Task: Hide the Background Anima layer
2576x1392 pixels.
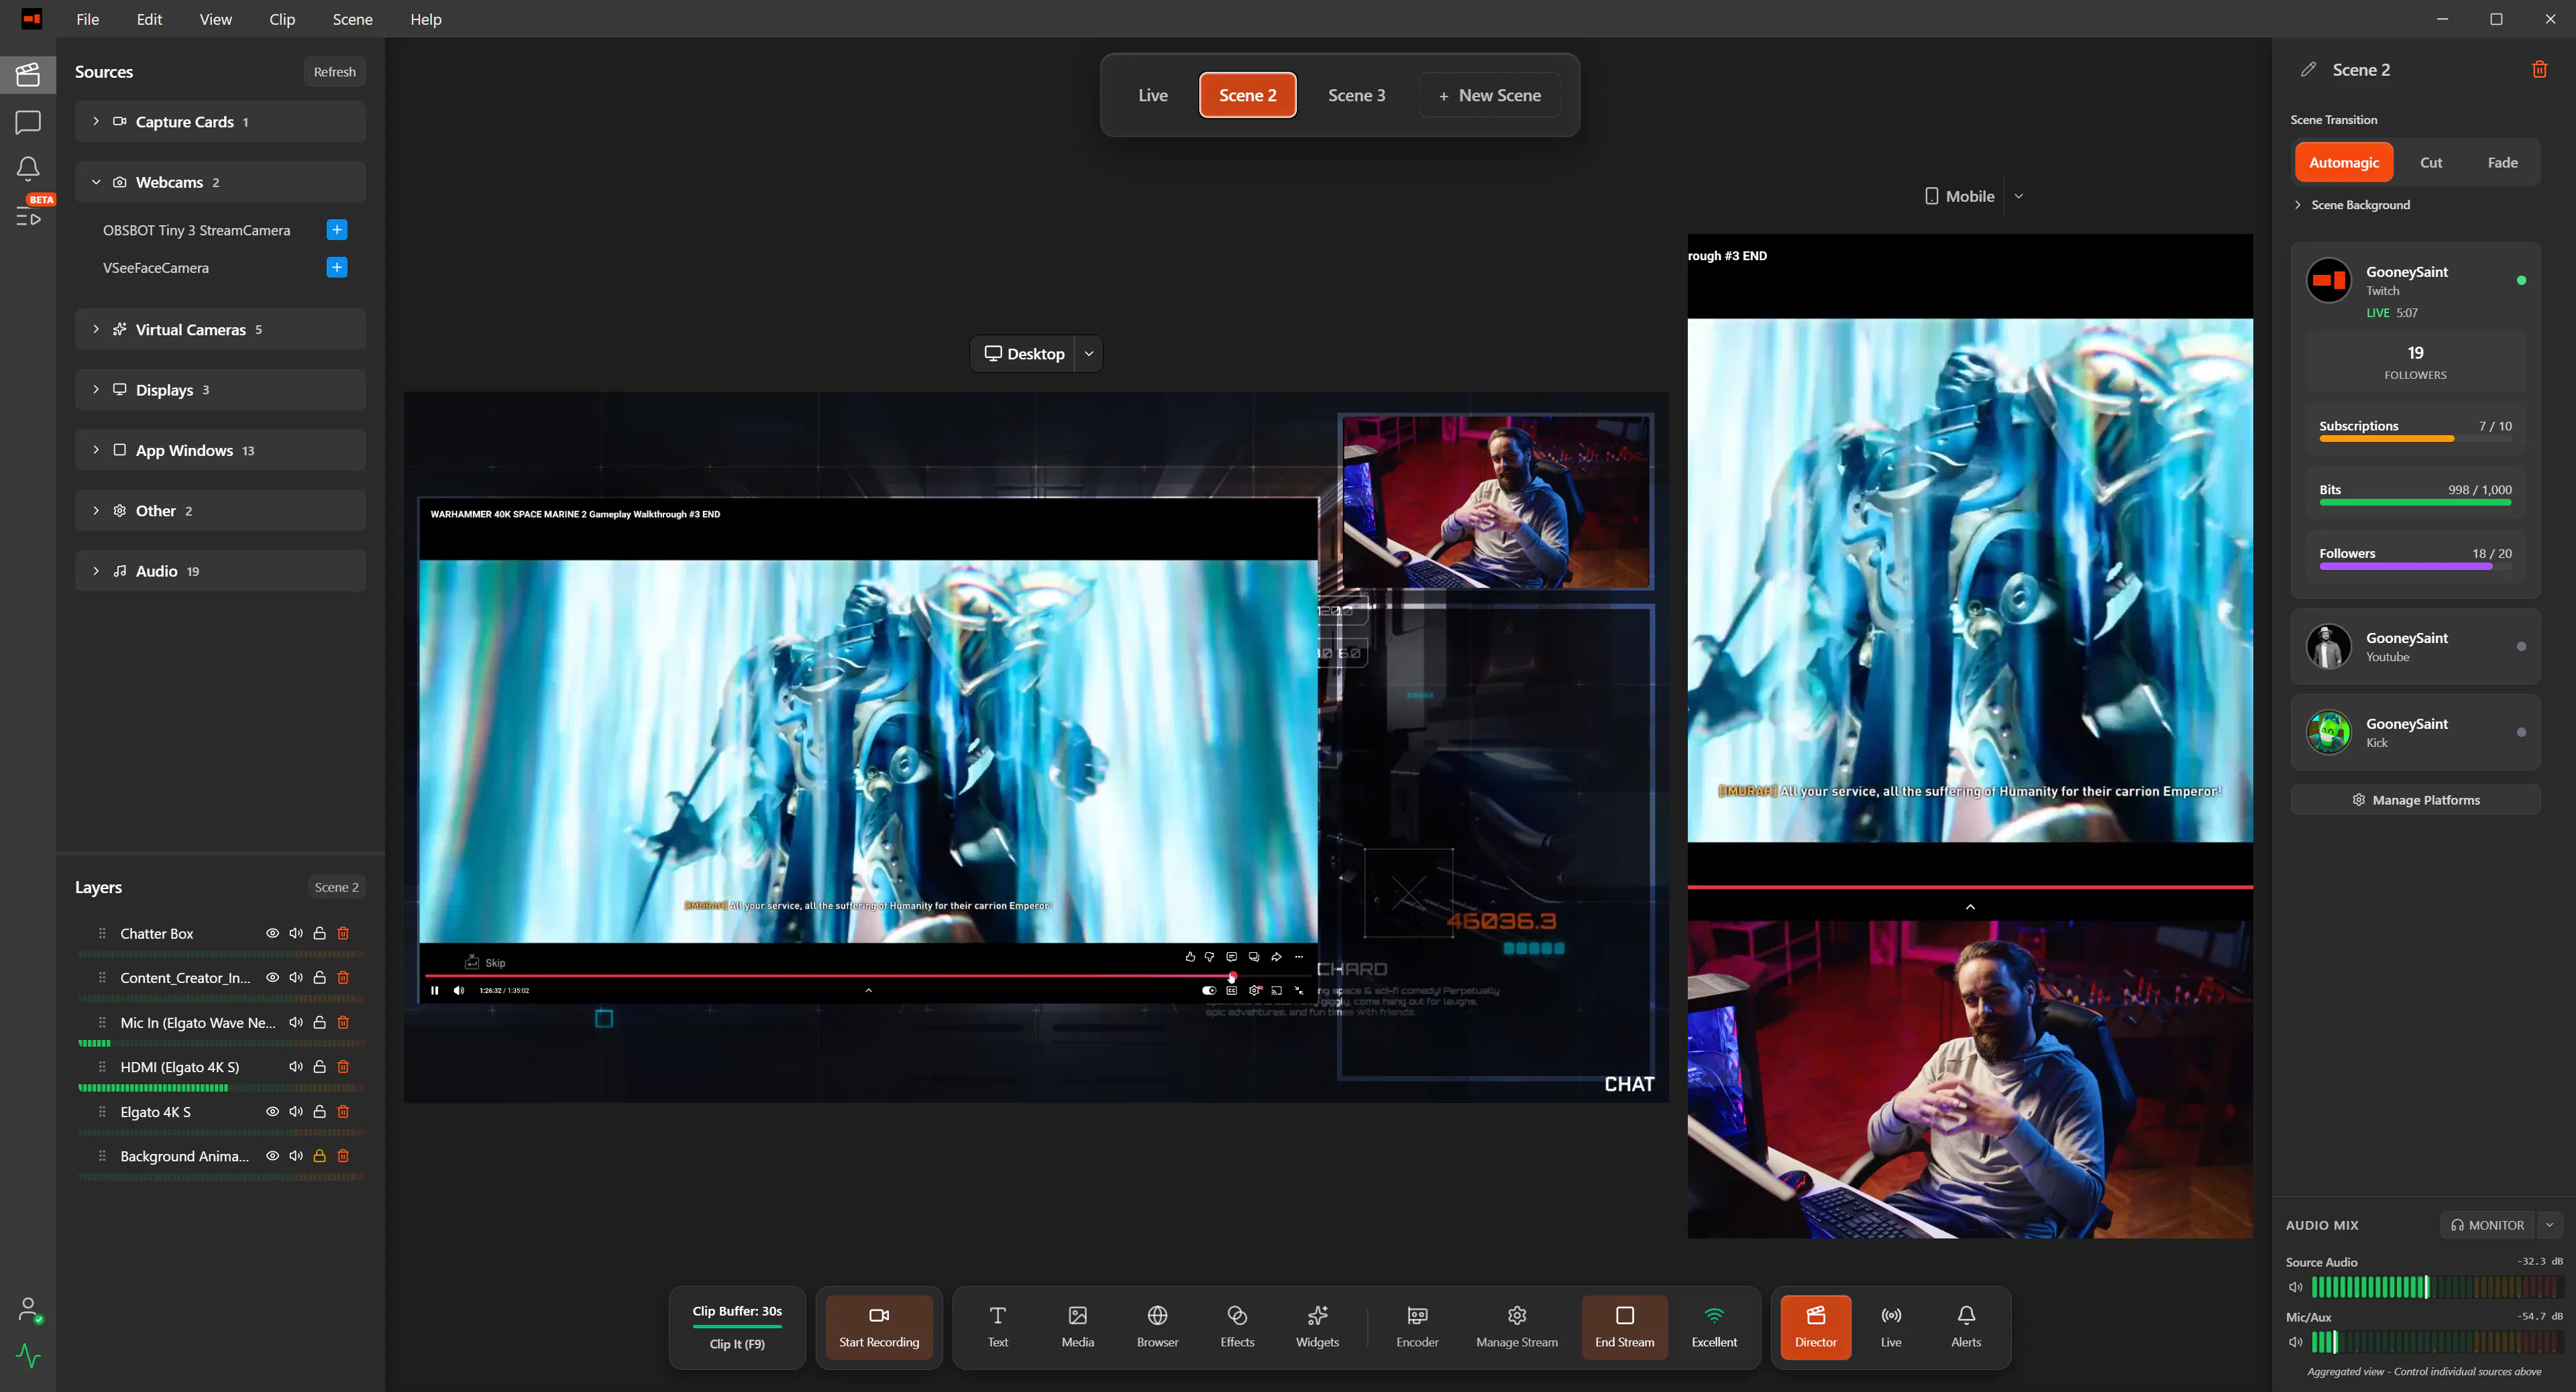Action: tap(272, 1156)
